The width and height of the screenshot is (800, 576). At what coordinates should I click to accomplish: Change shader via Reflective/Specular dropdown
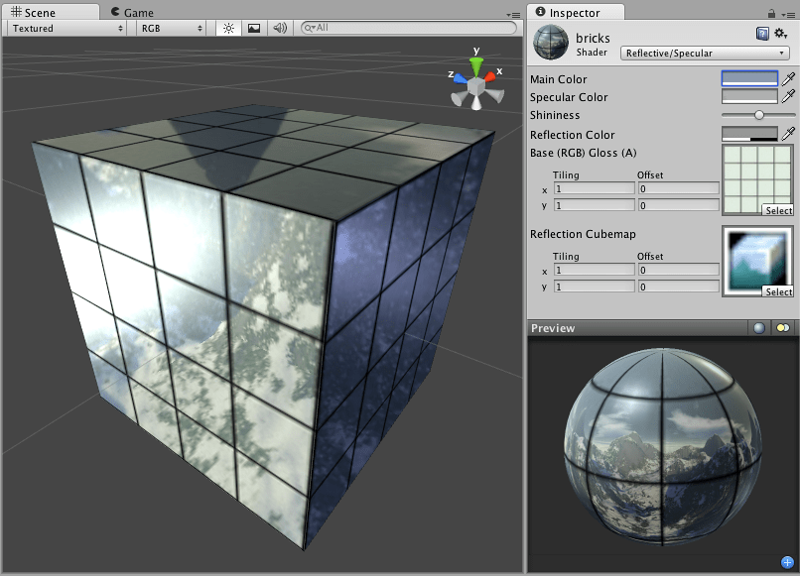[x=705, y=53]
